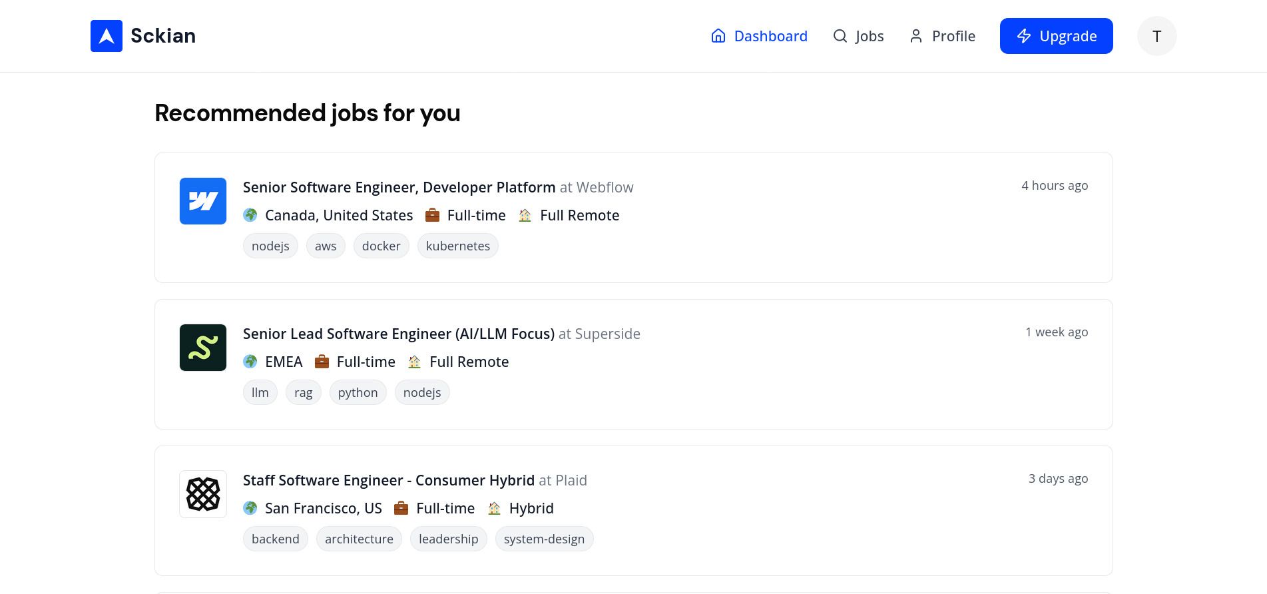Click the Dashboard home icon

[x=718, y=36]
